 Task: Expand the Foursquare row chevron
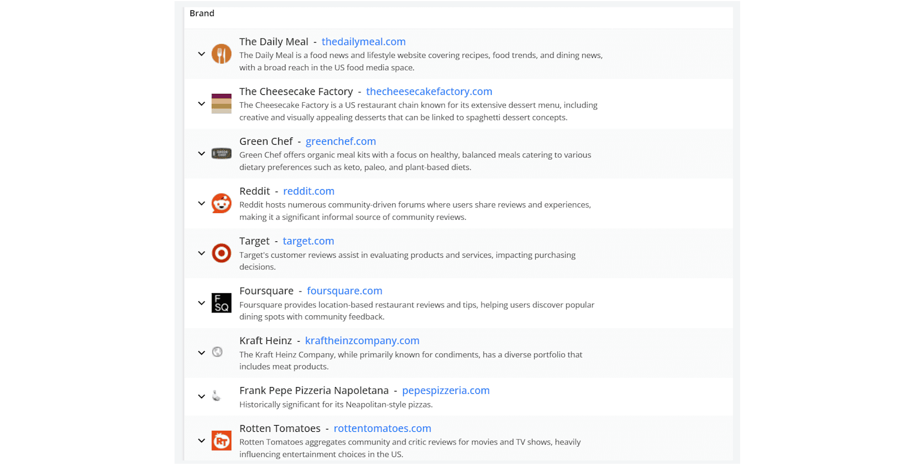click(x=202, y=303)
